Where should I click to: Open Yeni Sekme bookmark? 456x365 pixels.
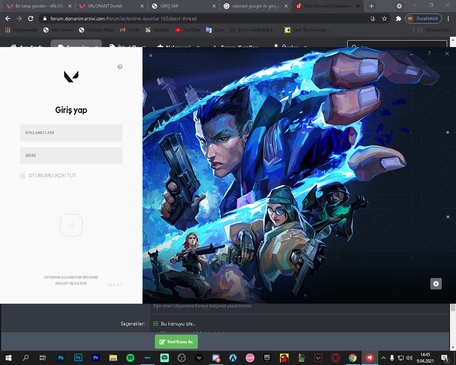tap(58, 30)
